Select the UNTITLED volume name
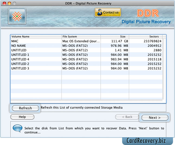 point(19,50)
